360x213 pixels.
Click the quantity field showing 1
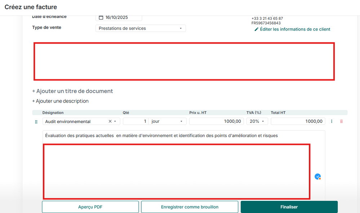(x=135, y=121)
